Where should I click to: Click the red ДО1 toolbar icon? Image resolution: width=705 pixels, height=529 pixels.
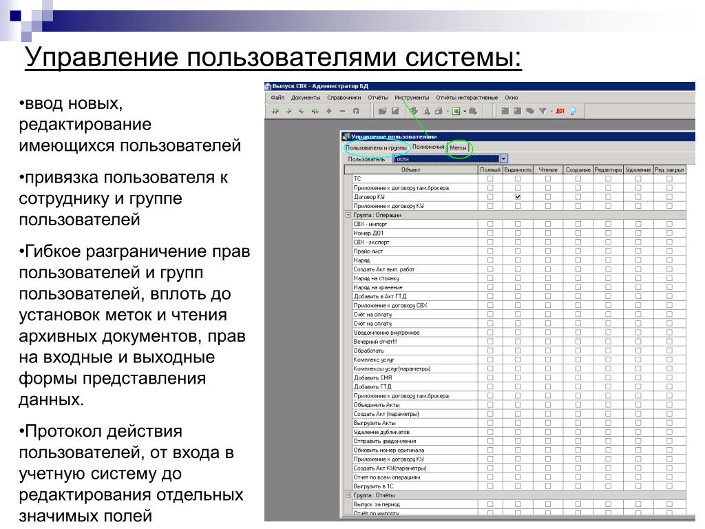coord(560,111)
